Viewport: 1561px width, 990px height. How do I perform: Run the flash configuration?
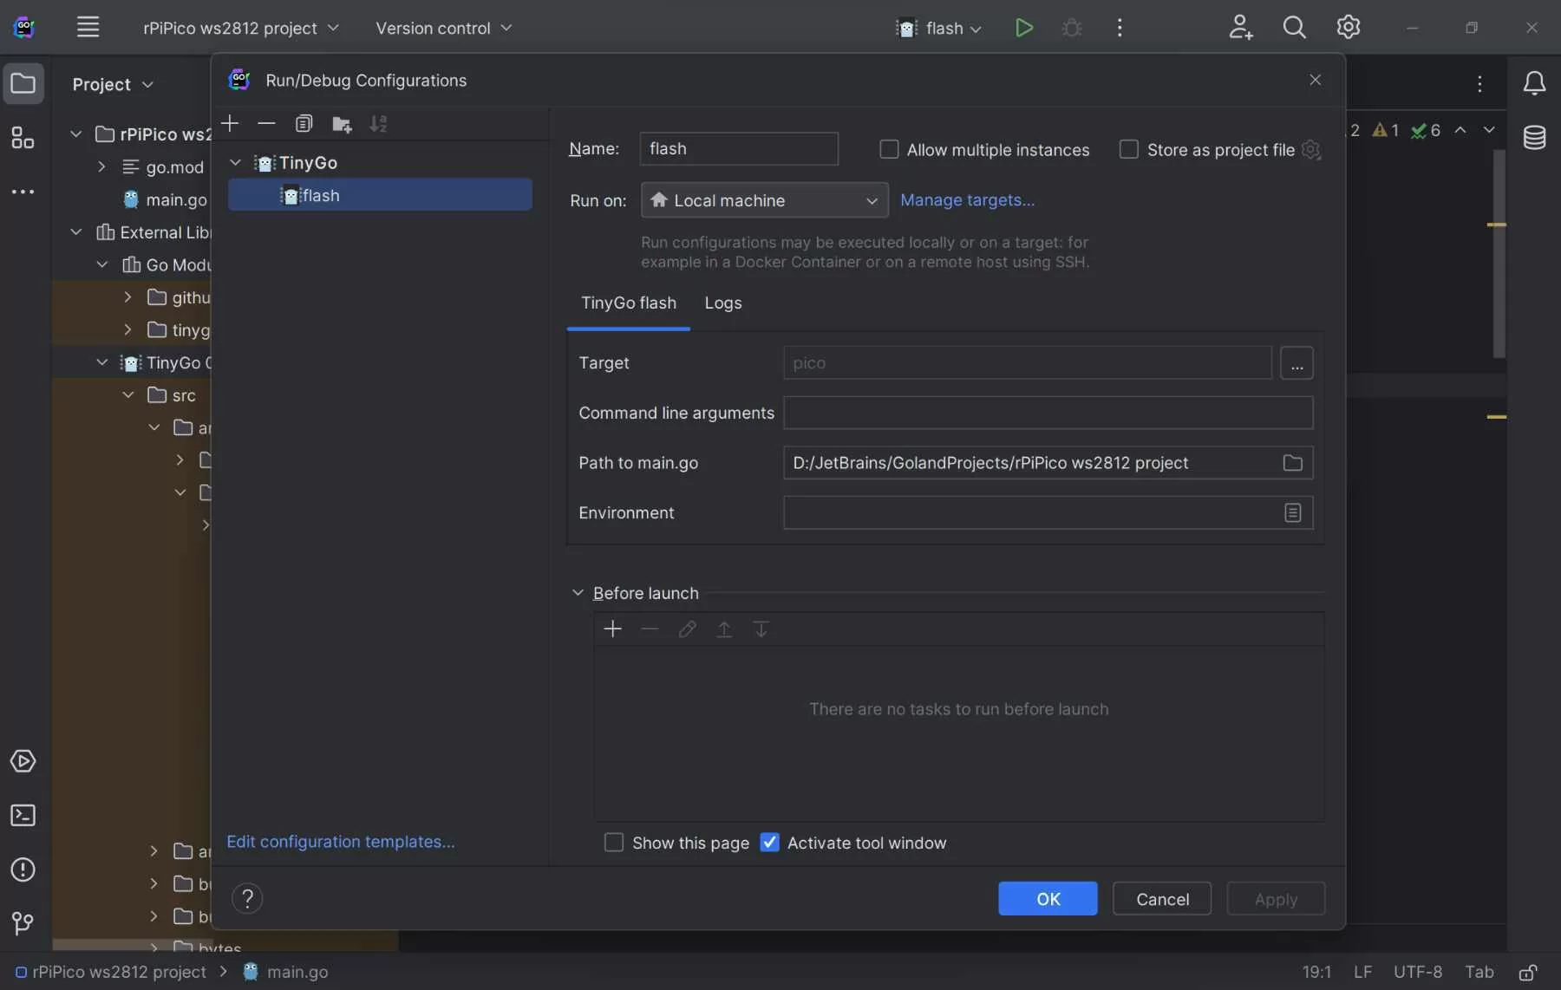tap(1023, 28)
